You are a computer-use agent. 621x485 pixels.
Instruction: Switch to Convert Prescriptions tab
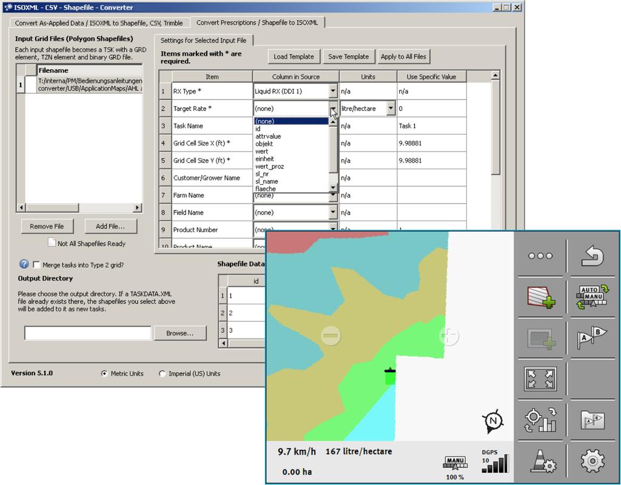(x=257, y=22)
